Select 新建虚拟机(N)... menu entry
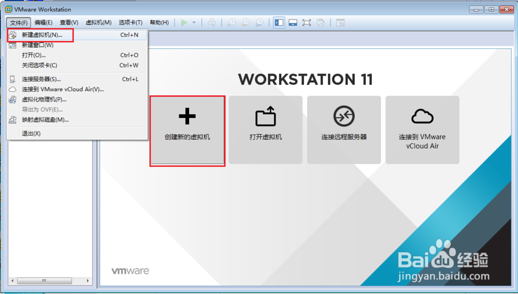The height and width of the screenshot is (294, 518). pyautogui.click(x=77, y=35)
